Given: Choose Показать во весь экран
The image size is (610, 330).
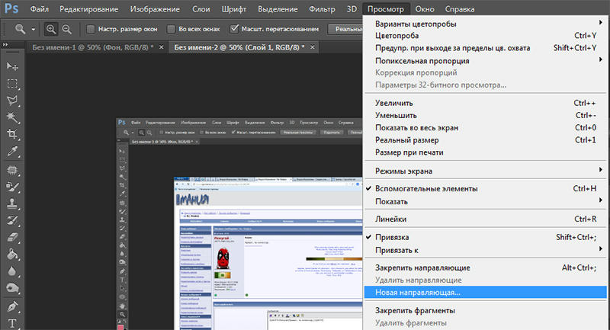Looking at the screenshot, I should (486, 127).
